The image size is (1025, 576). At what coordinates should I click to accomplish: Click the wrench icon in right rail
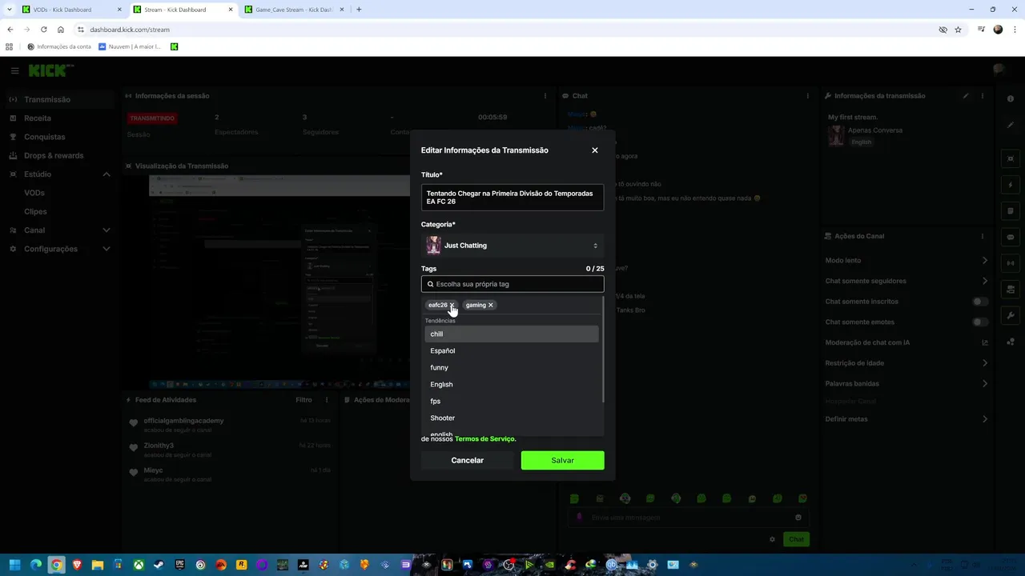tap(1011, 315)
